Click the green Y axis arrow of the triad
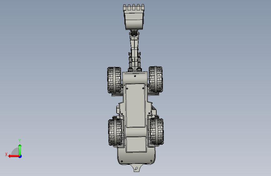 (x=20, y=150)
